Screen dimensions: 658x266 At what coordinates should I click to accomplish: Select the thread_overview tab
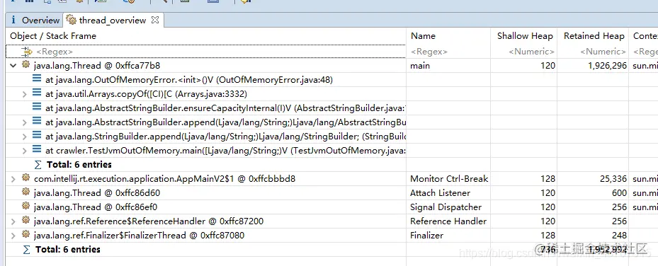tap(112, 20)
